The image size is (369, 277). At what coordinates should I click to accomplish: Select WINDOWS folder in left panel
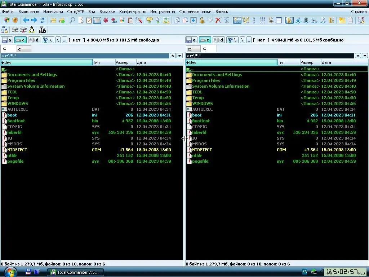click(92, 104)
